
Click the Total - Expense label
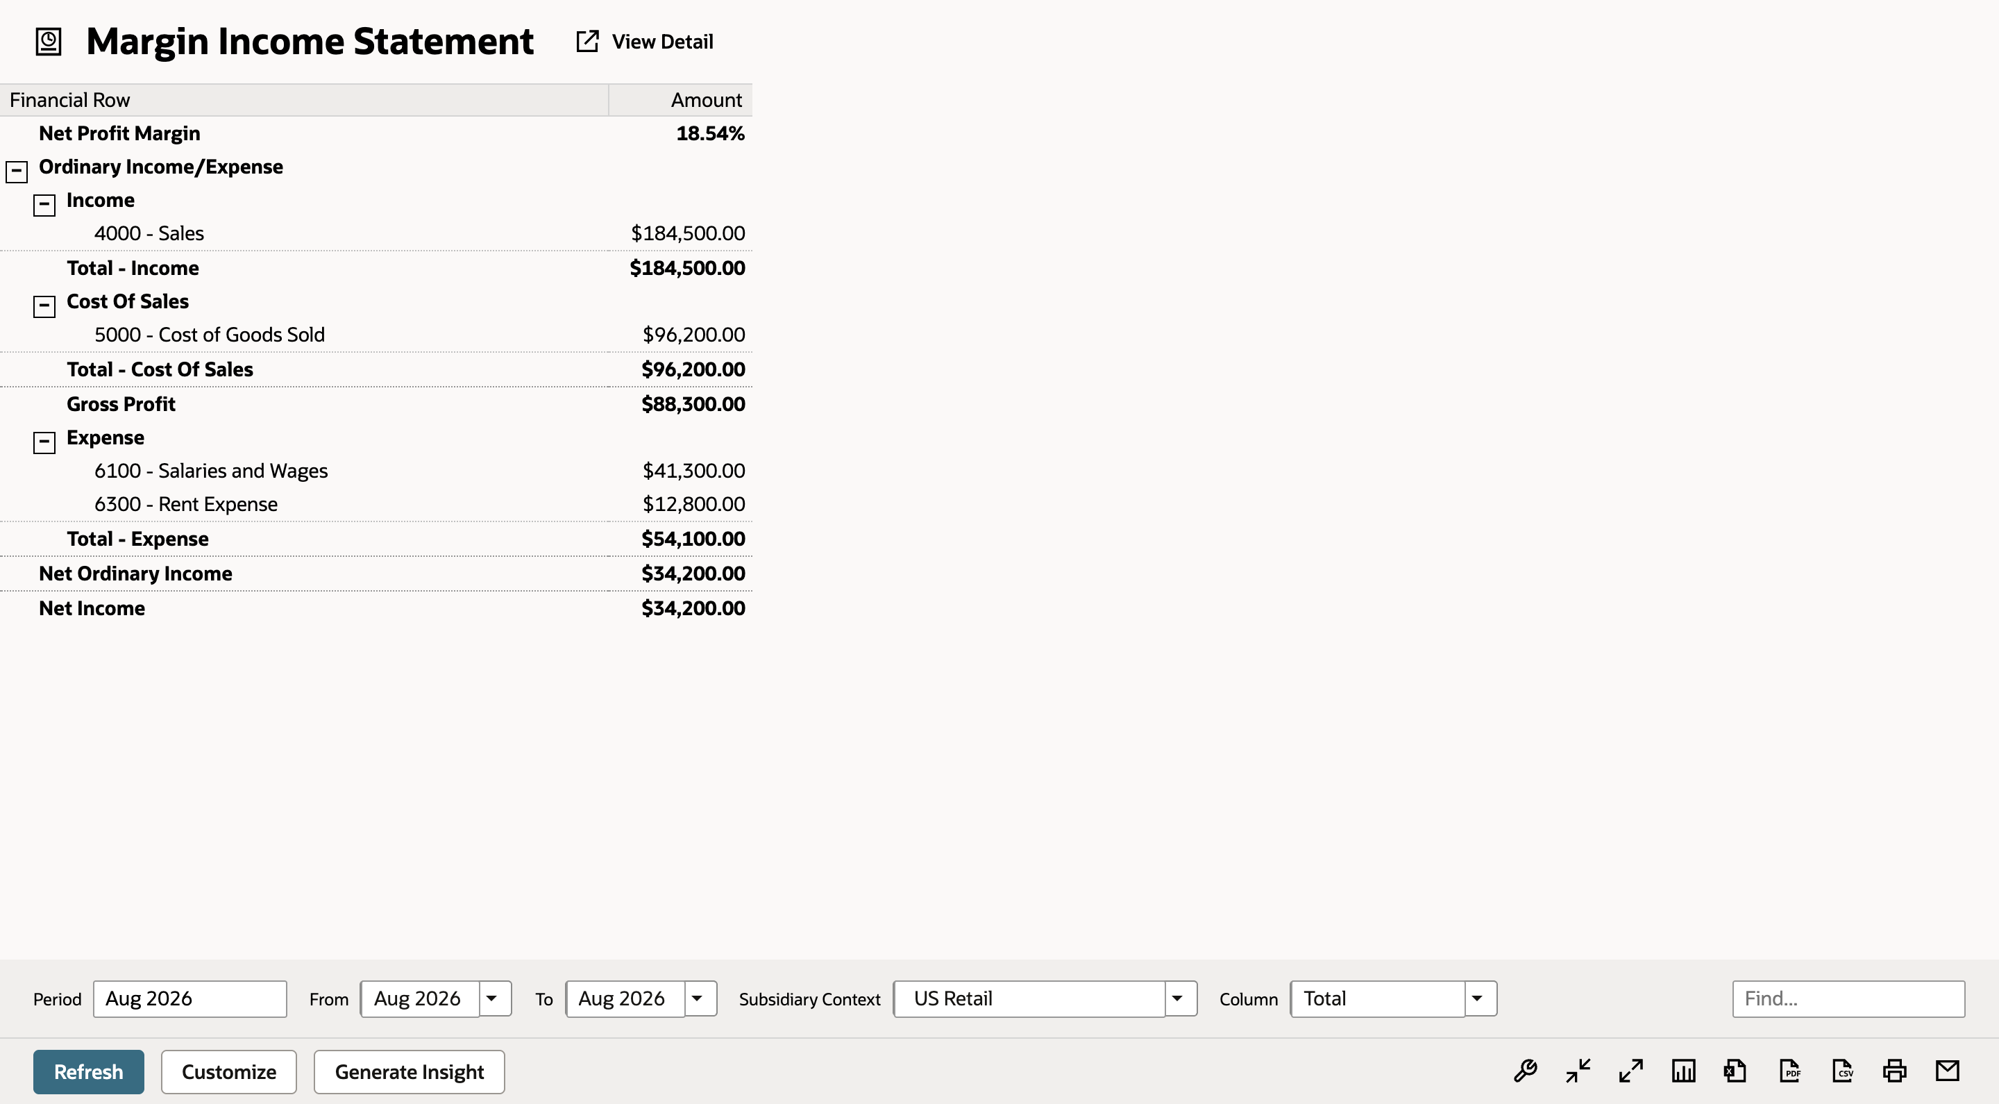[137, 539]
